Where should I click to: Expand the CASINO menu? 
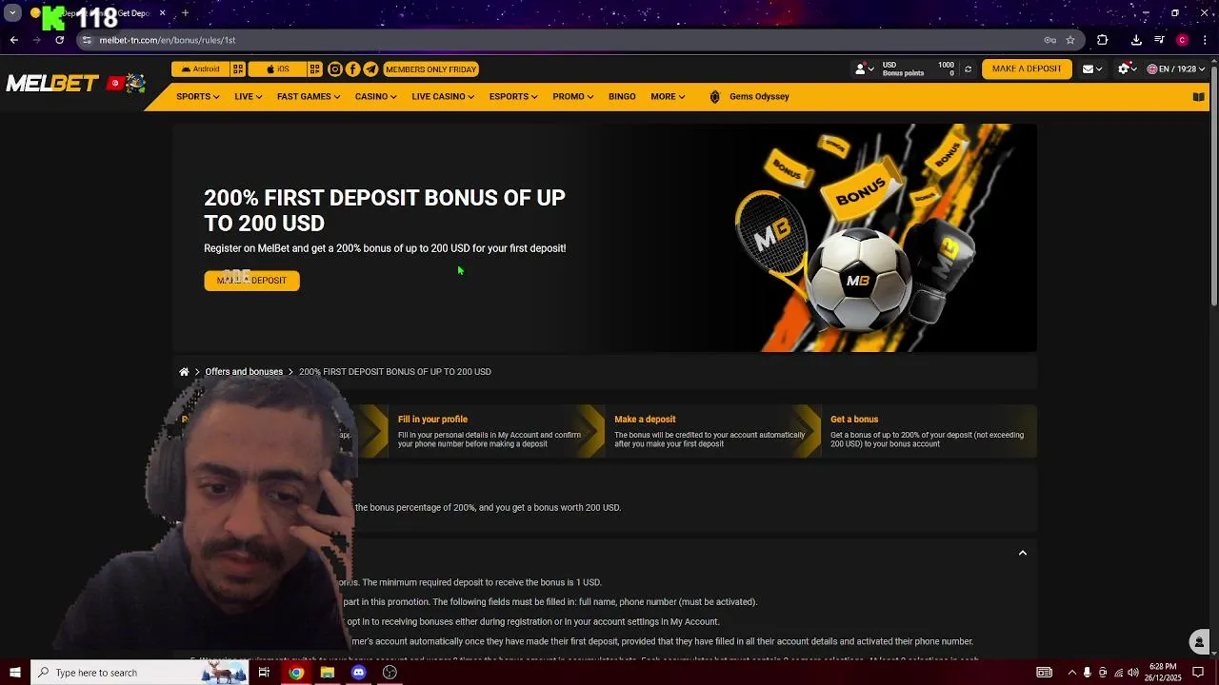[375, 96]
